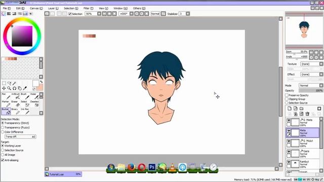Select the Water brush tool
The width and height of the screenshot is (324, 182).
click(34, 96)
